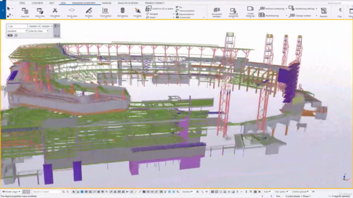Click the Work area tool
The image size is (353, 198).
[x=72, y=12]
